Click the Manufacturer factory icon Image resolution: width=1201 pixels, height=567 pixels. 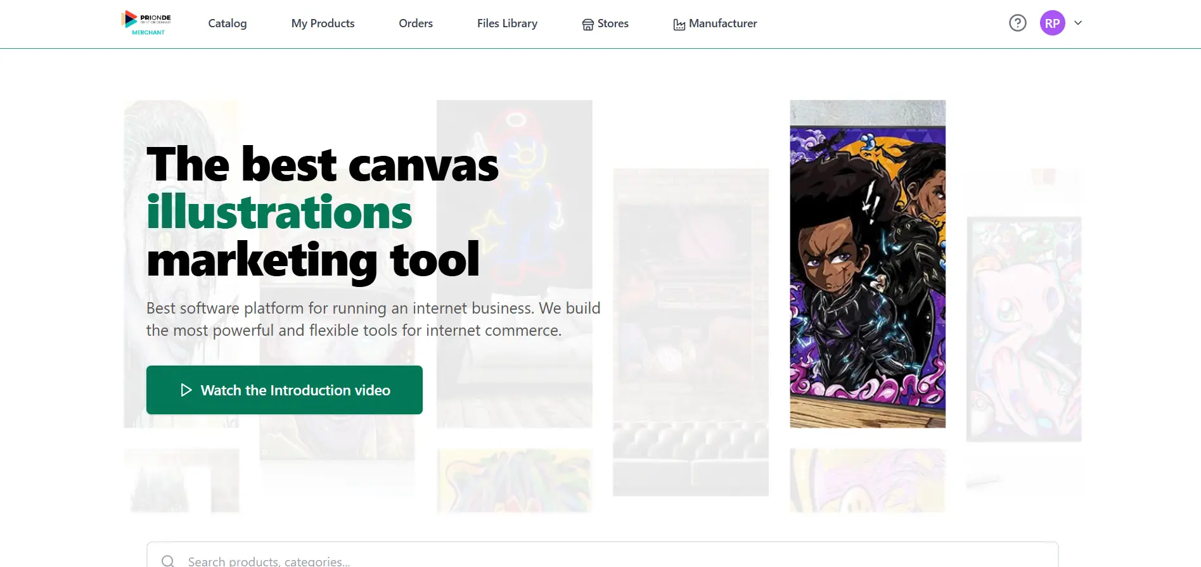pos(679,24)
